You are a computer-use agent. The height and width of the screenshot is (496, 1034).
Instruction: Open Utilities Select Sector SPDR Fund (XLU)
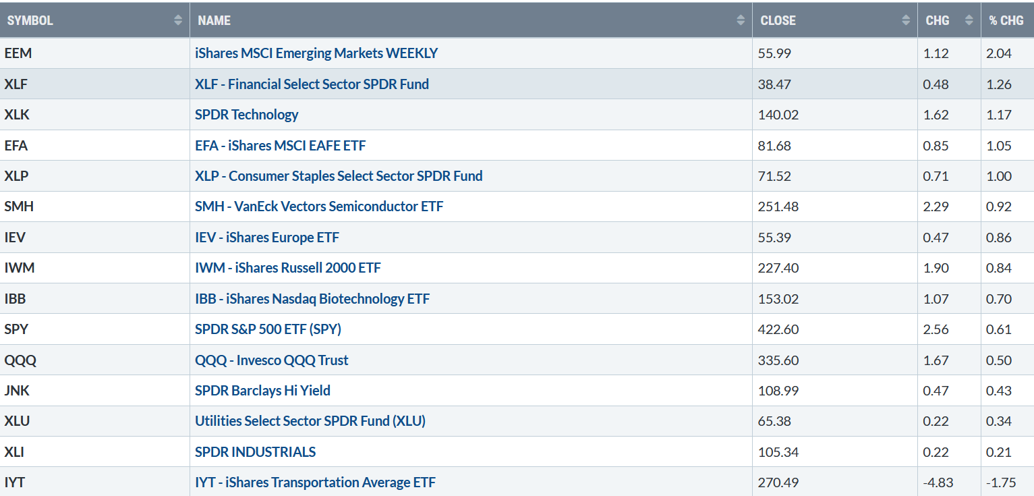point(310,421)
